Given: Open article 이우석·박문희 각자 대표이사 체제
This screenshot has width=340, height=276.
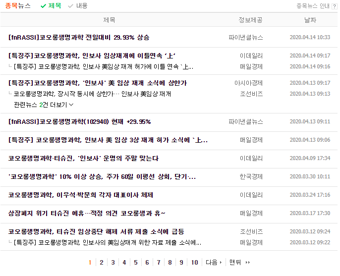Looking at the screenshot, I should (x=81, y=195).
